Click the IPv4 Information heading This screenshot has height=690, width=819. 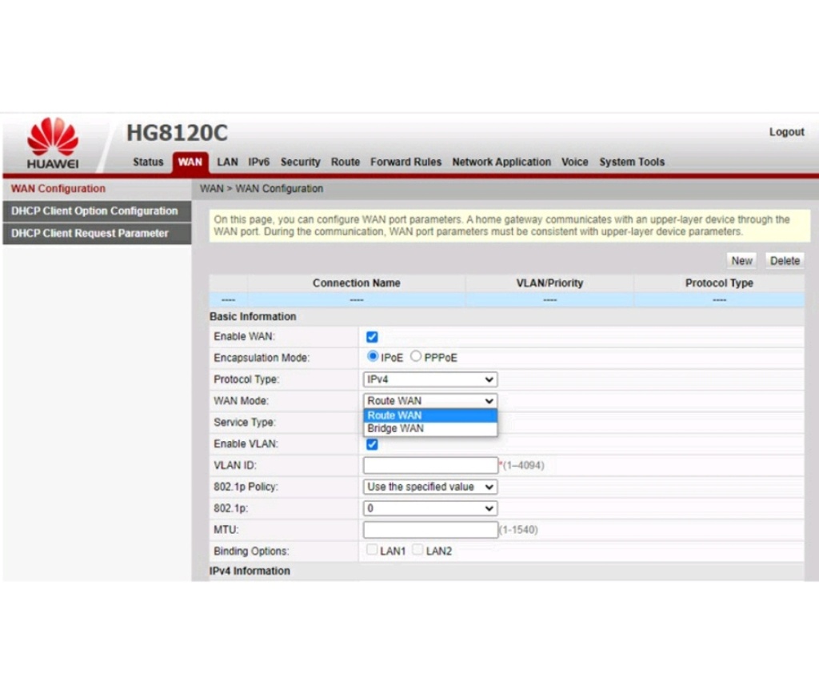point(250,572)
